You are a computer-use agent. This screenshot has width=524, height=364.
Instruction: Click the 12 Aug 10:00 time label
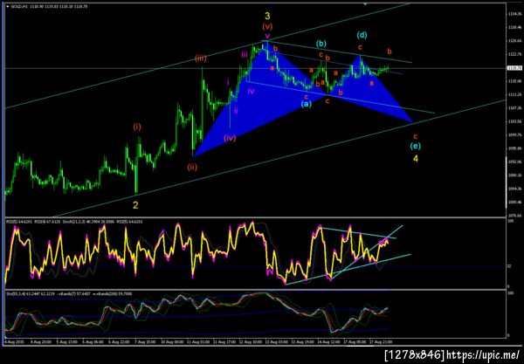(x=251, y=342)
